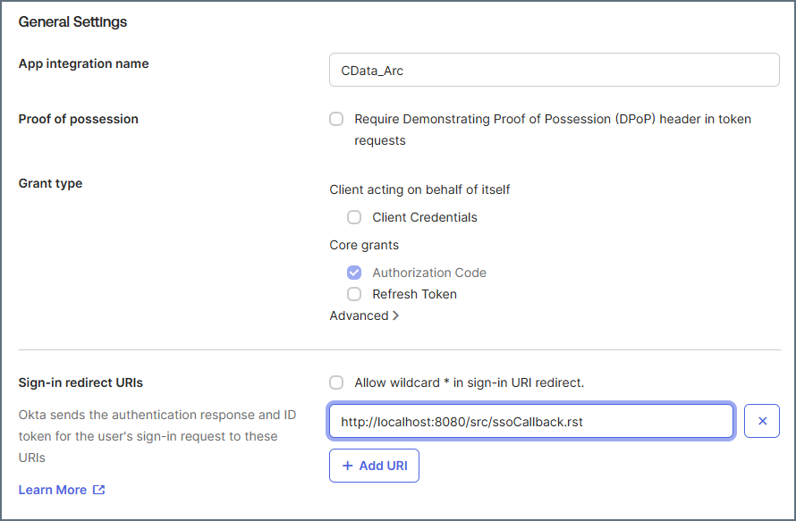This screenshot has height=521, width=796.
Task: Click the Grant type label
Action: [50, 183]
